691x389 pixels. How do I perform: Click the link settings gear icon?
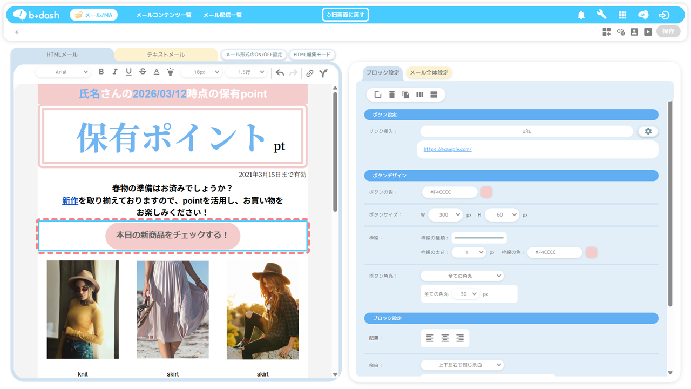[648, 131]
